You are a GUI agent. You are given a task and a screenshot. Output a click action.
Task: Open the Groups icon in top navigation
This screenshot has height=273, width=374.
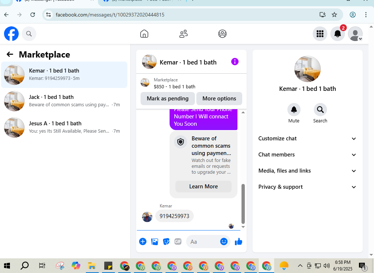[x=222, y=34]
